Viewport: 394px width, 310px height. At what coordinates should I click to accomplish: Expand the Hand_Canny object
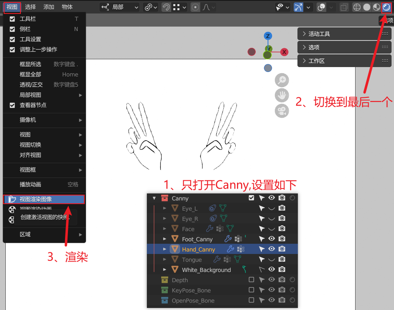pos(164,249)
